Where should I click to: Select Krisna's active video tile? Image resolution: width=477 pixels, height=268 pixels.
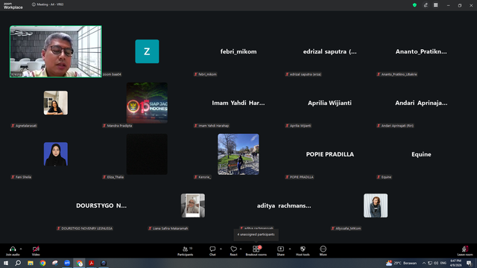click(56, 51)
